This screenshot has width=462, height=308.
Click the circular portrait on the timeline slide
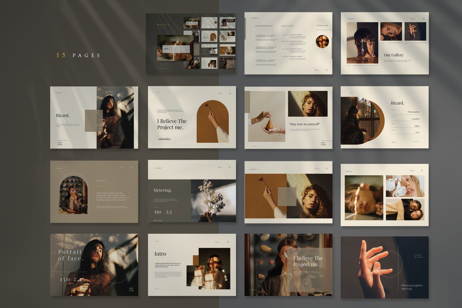[x=322, y=41]
